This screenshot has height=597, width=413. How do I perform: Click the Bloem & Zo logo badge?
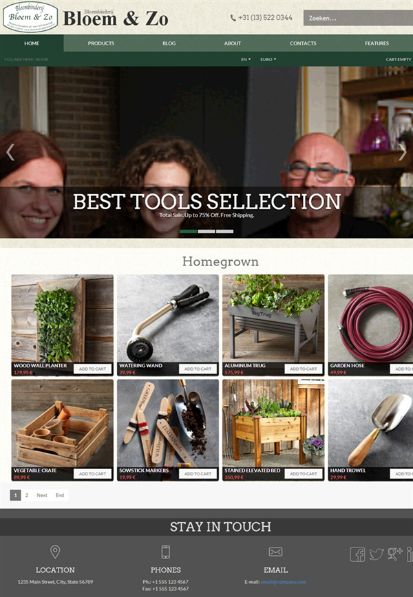(30, 17)
